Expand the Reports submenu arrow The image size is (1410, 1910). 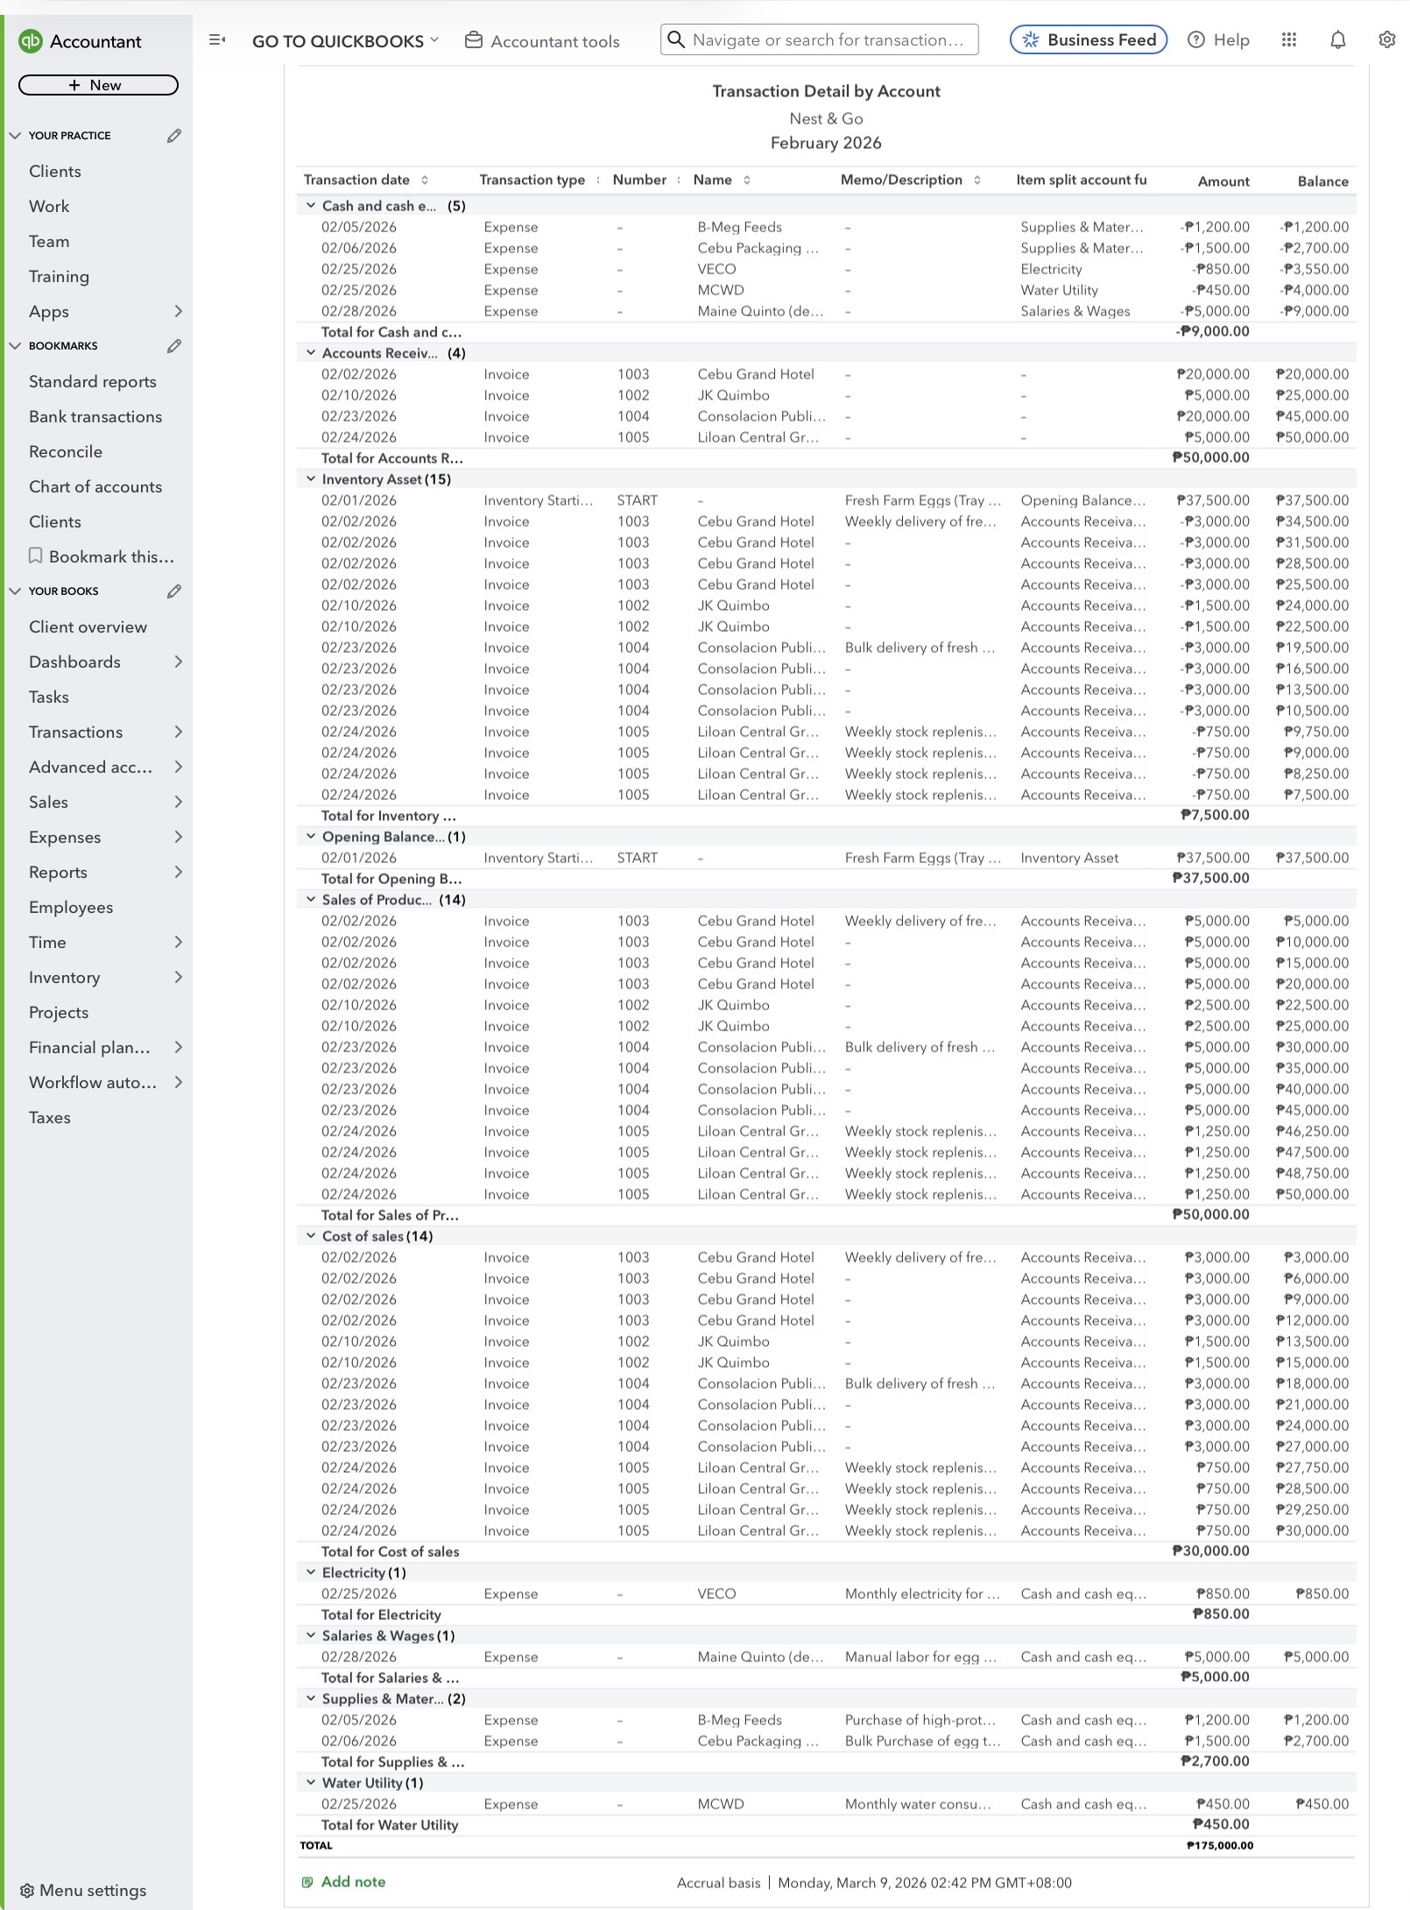pos(178,872)
